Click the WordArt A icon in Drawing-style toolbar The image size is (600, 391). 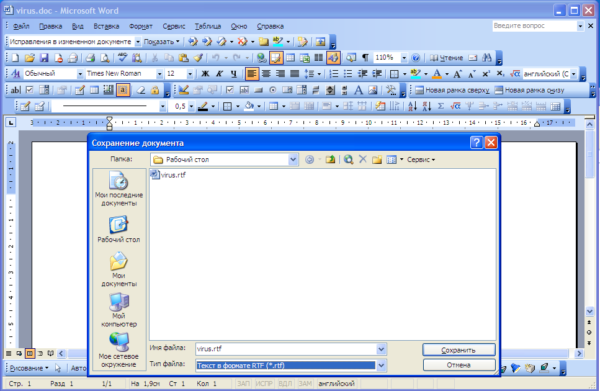(x=358, y=90)
